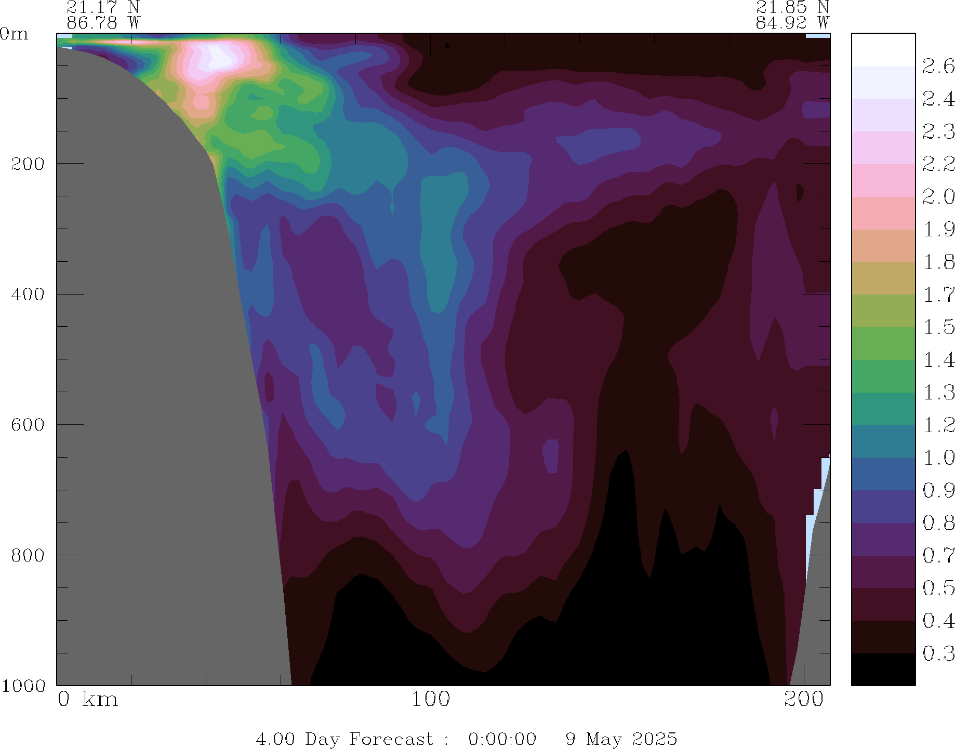Pick salmon colorbar swatch between 1.9 and 2.0
The image size is (955, 749).
pyautogui.click(x=883, y=213)
